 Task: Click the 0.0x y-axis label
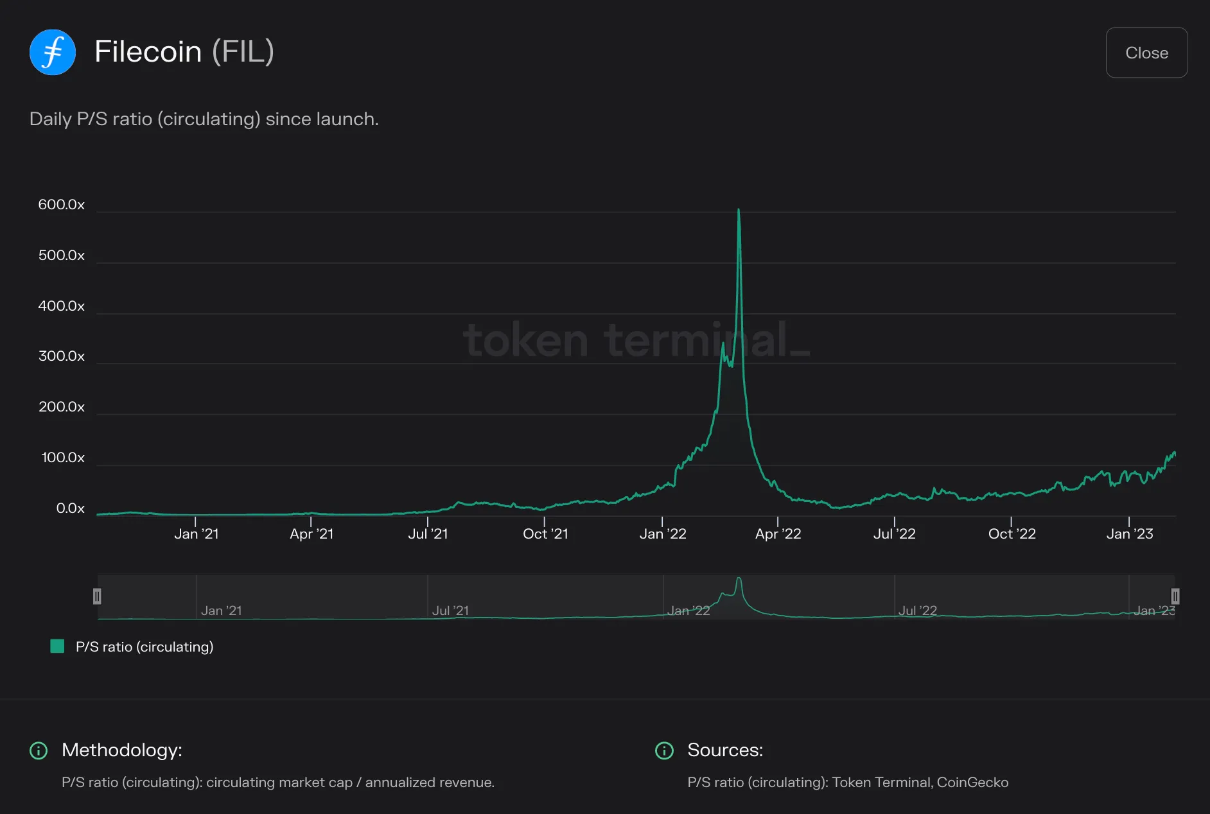click(x=71, y=508)
